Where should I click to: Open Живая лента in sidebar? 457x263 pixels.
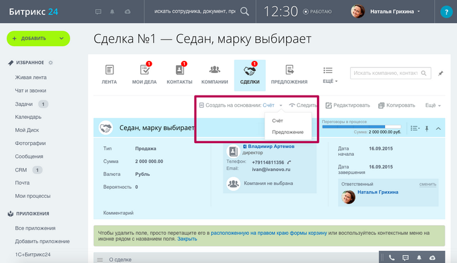click(30, 77)
